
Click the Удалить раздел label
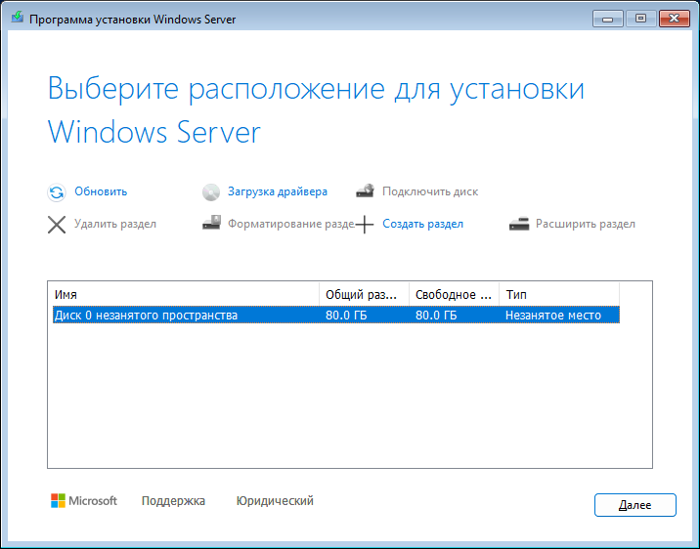(x=115, y=224)
